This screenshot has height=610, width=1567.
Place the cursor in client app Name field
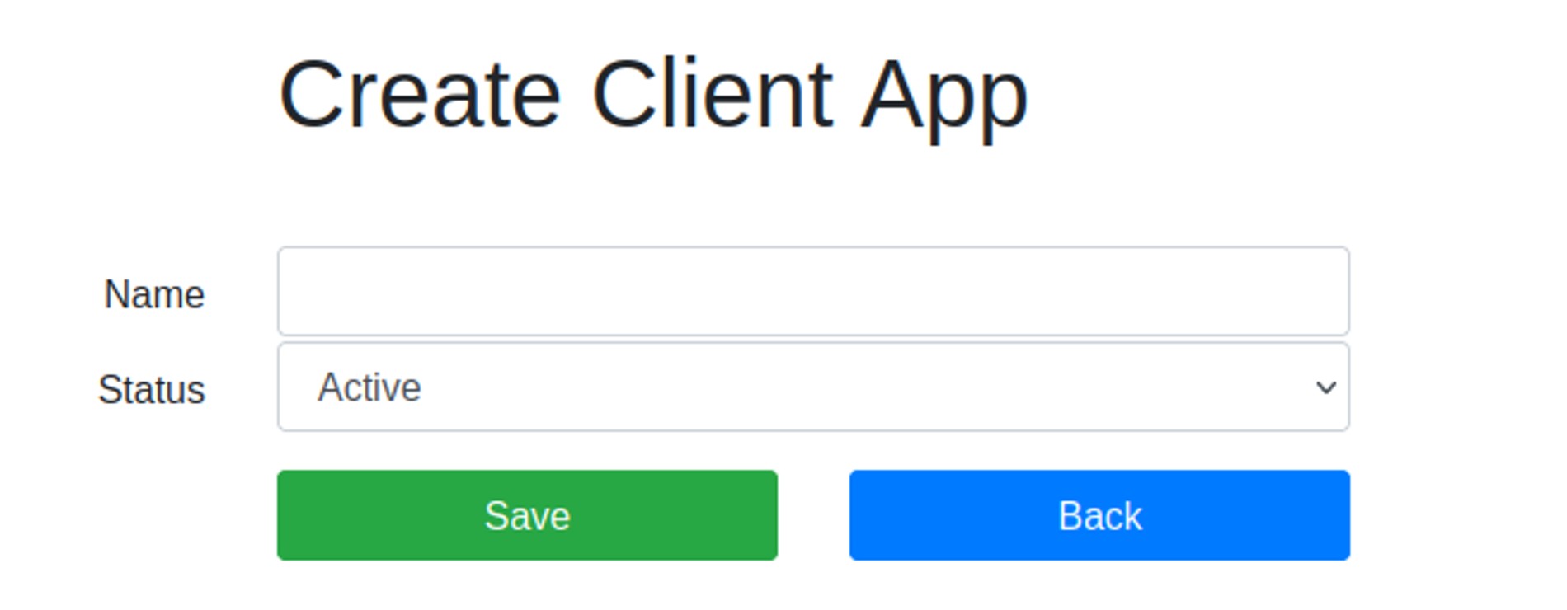pyautogui.click(x=813, y=291)
